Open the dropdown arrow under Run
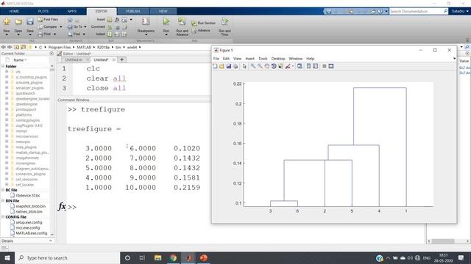 point(166,35)
